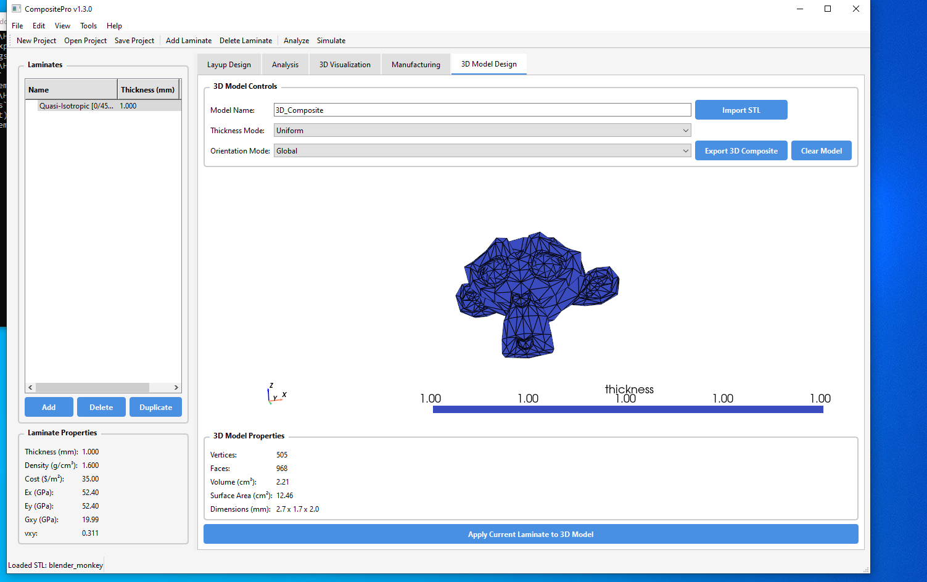Open the Tools menu
The width and height of the screenshot is (927, 582).
[88, 26]
